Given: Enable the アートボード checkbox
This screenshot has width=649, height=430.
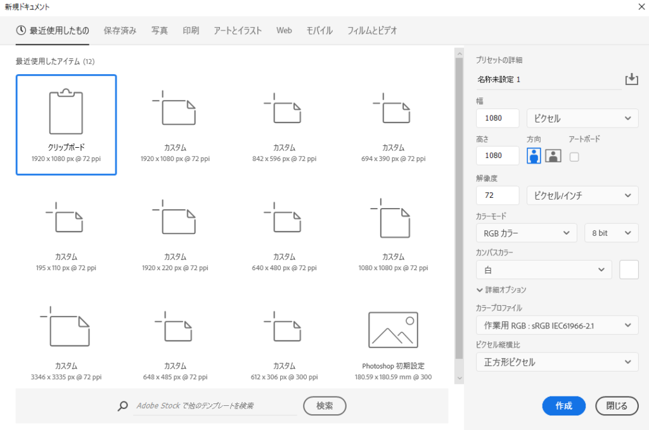Looking at the screenshot, I should pyautogui.click(x=574, y=157).
